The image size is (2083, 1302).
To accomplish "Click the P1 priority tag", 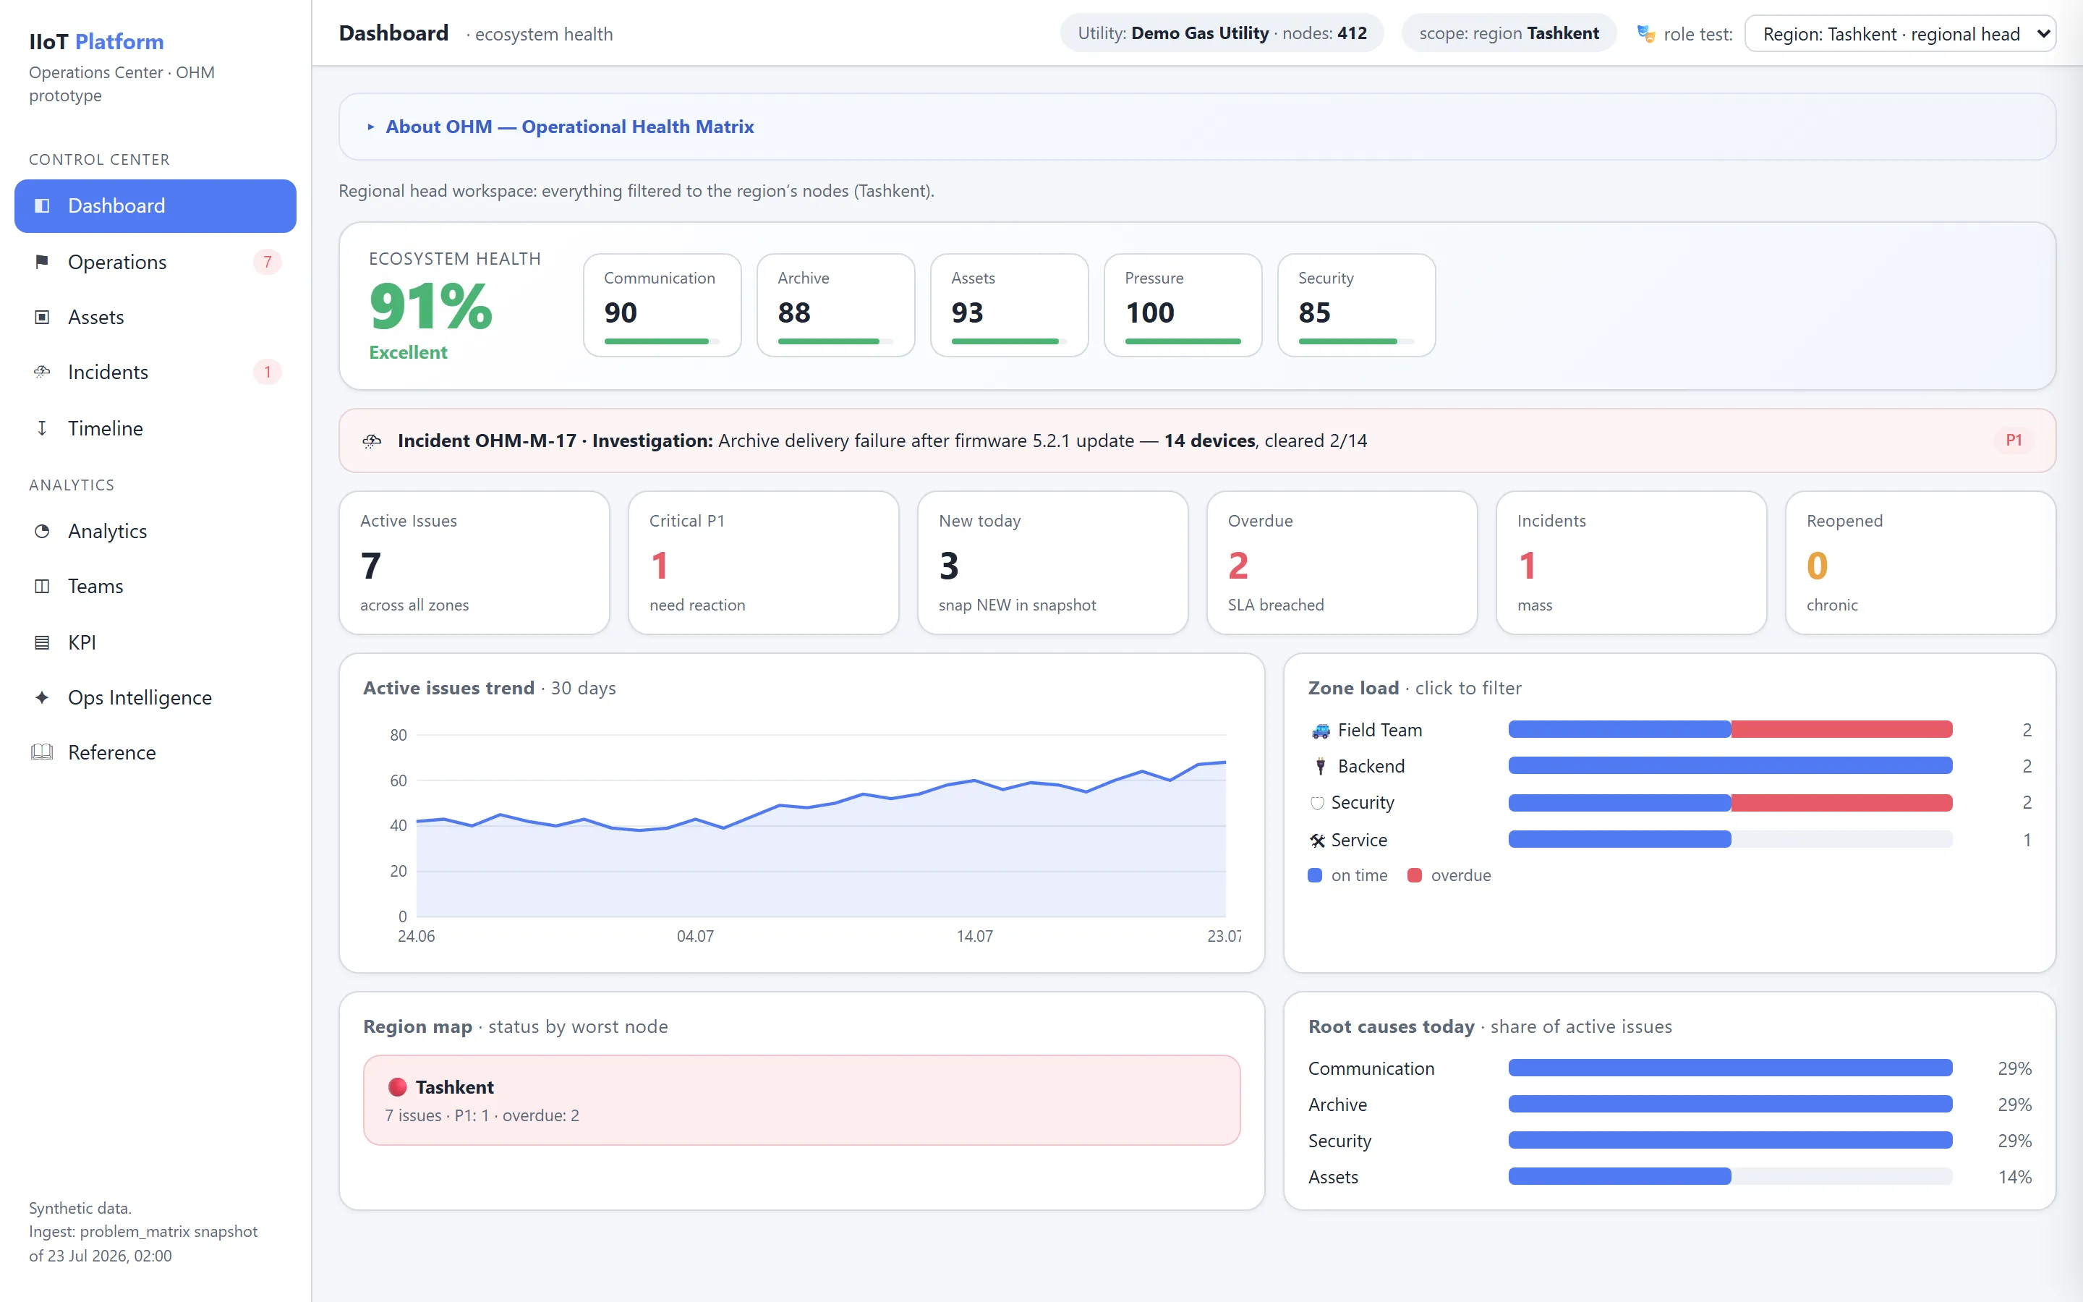I will click(2014, 441).
